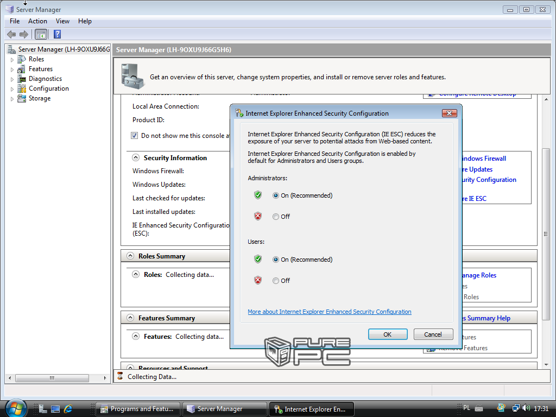Image resolution: width=556 pixels, height=417 pixels.
Task: Open the Help menu
Action: 85,21
